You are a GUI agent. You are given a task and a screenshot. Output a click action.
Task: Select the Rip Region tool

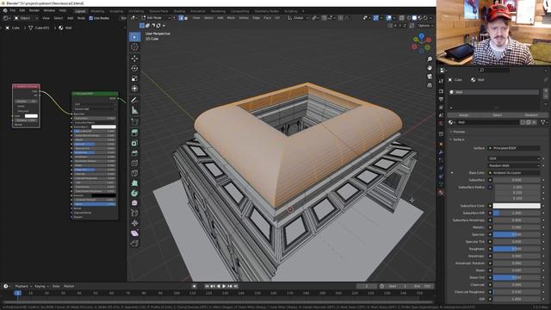click(134, 243)
